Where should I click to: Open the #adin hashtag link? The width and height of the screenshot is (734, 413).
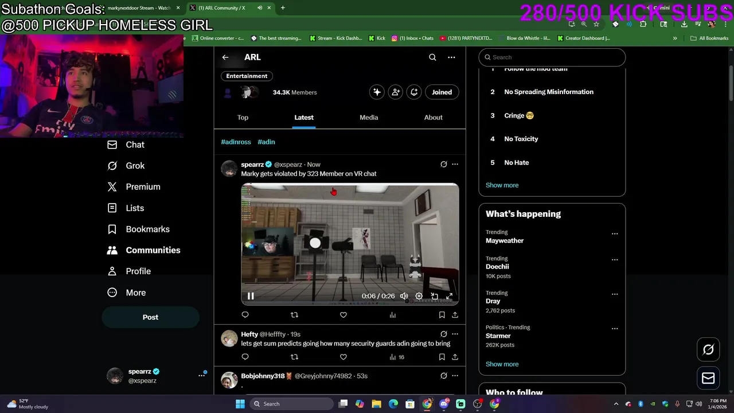pos(266,142)
